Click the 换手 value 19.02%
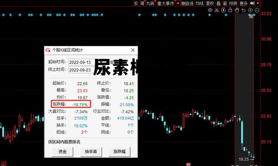This screenshot has height=166, width=278. (81, 126)
